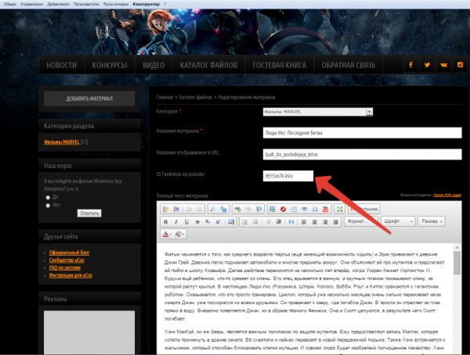Screen dimensions: 470x355
Task: Open the category dropdown 'Фильмы MARVEL'
Action: [318, 112]
